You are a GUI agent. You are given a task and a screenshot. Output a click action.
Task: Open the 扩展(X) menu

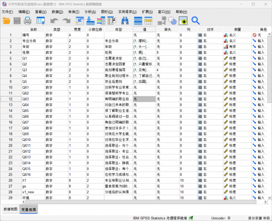point(147,12)
